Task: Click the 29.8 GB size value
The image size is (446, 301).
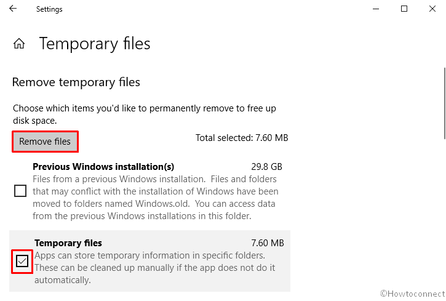Action: tap(266, 166)
